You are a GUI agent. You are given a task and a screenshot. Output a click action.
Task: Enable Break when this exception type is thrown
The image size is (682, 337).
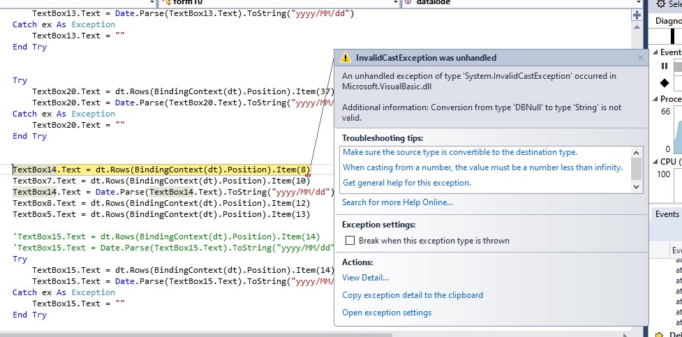point(351,241)
